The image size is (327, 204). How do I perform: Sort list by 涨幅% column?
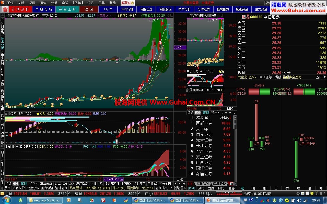pos(225,118)
